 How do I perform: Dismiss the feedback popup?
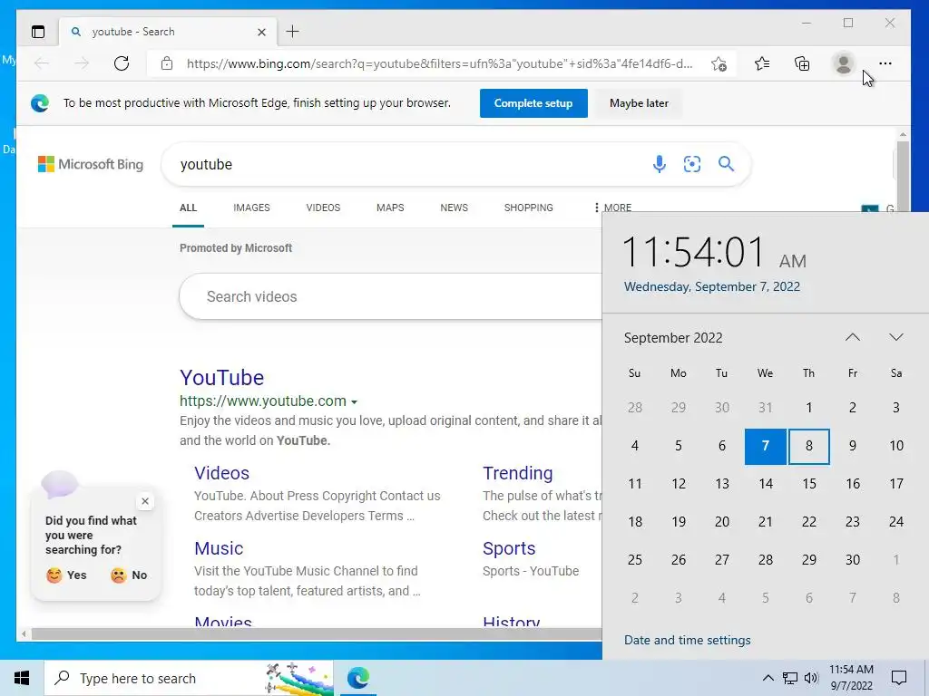(x=145, y=501)
